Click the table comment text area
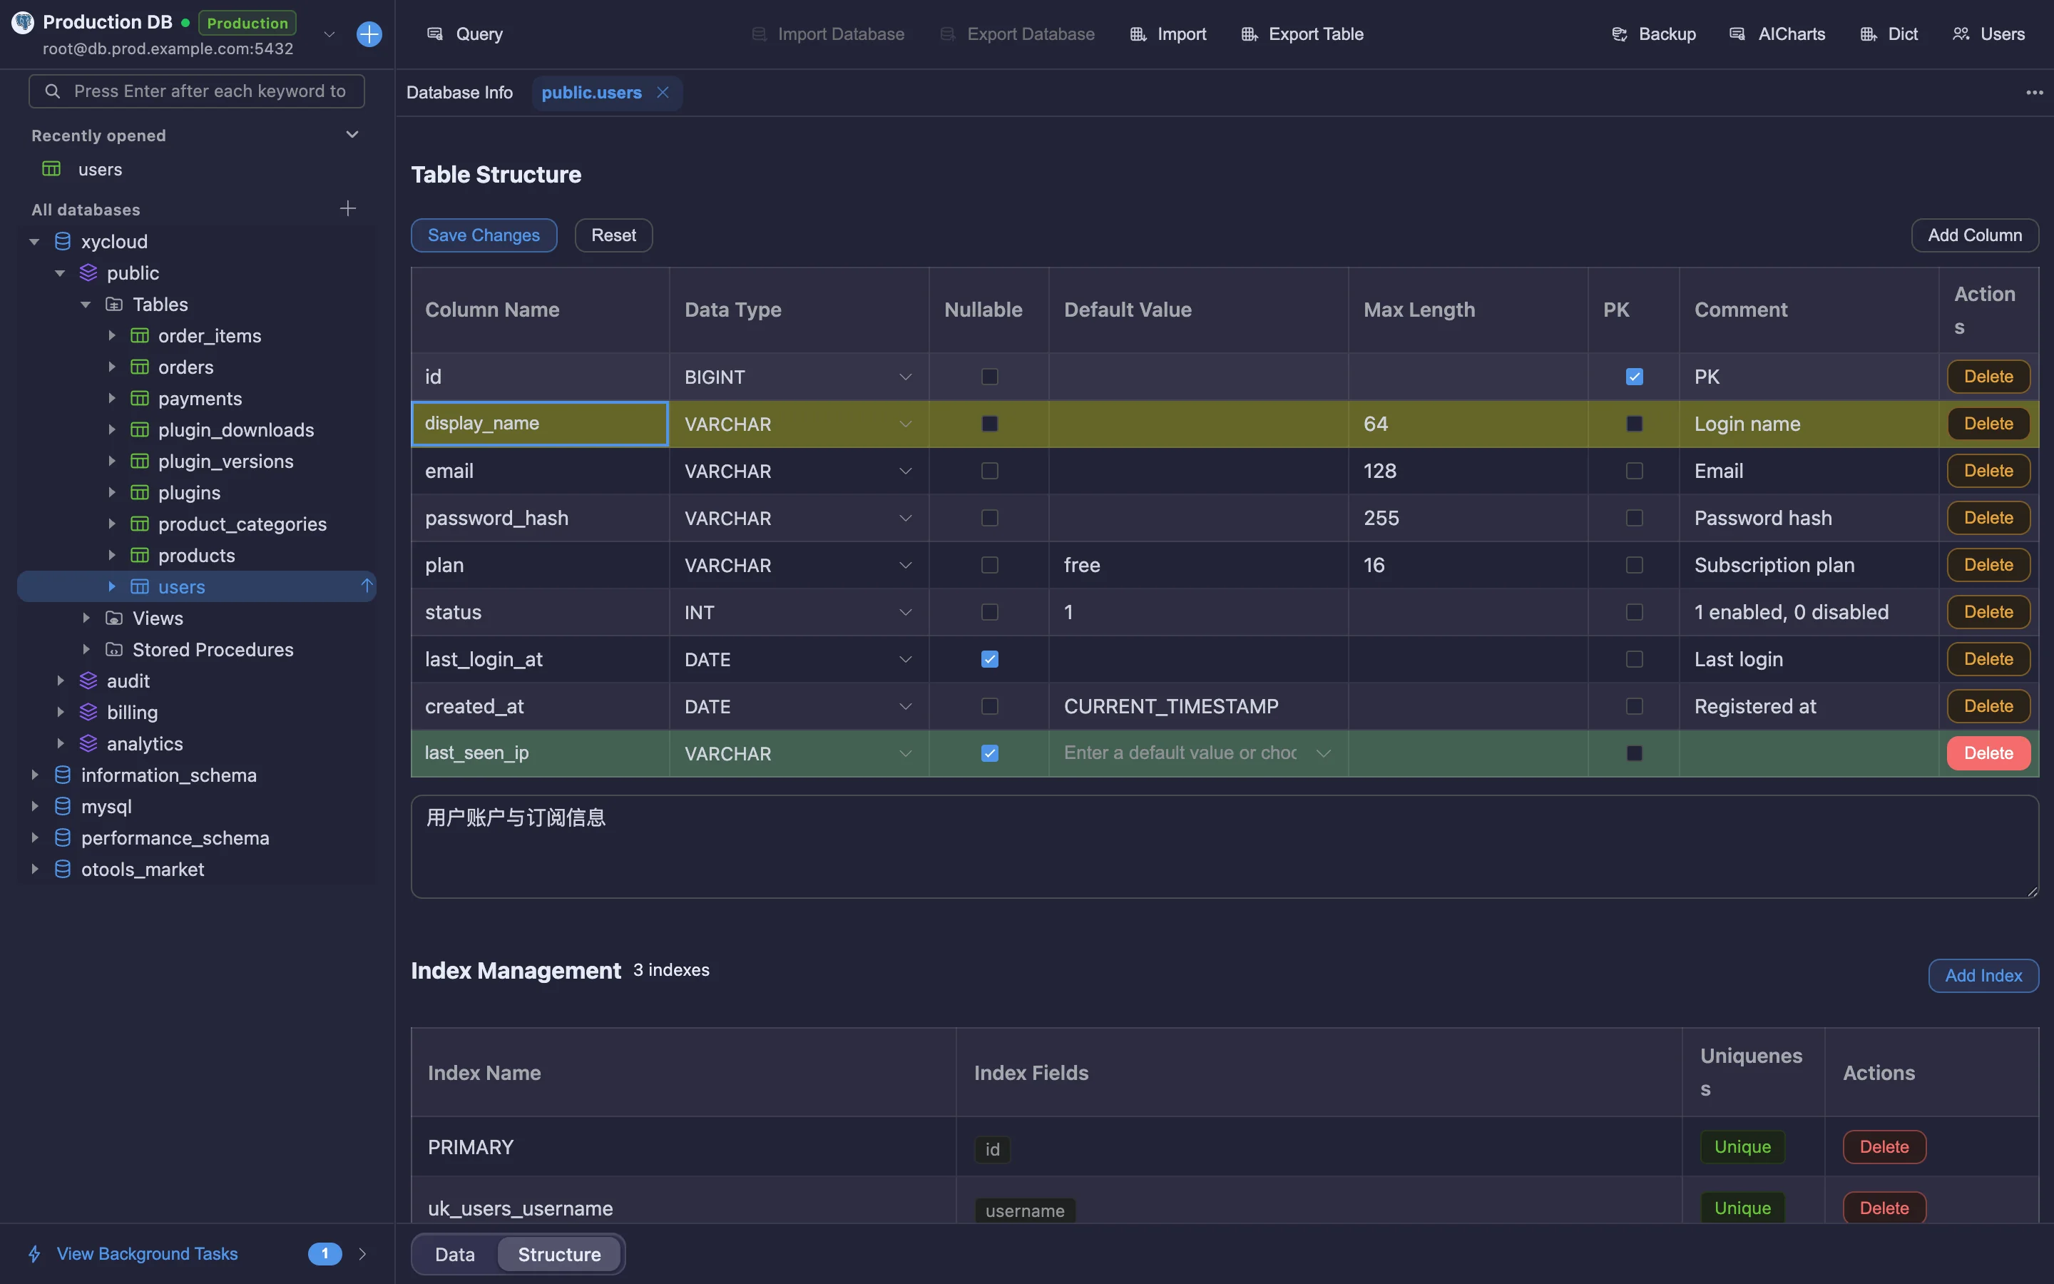 [x=1225, y=847]
